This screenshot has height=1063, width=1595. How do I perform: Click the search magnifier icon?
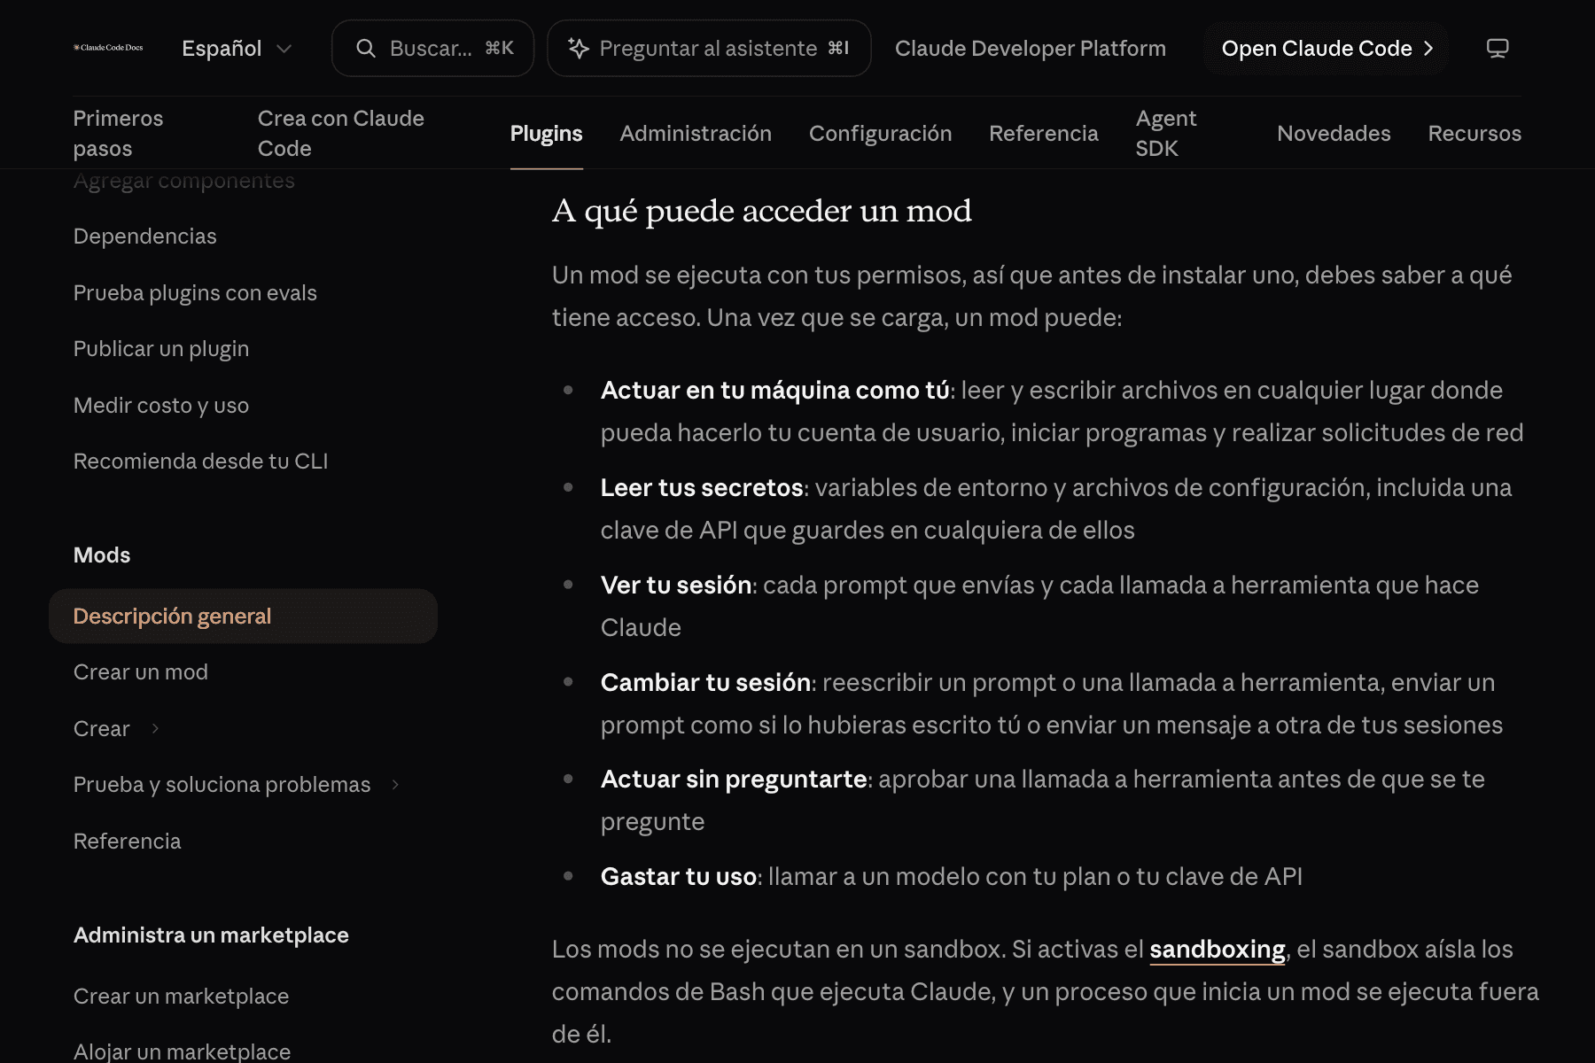click(366, 49)
